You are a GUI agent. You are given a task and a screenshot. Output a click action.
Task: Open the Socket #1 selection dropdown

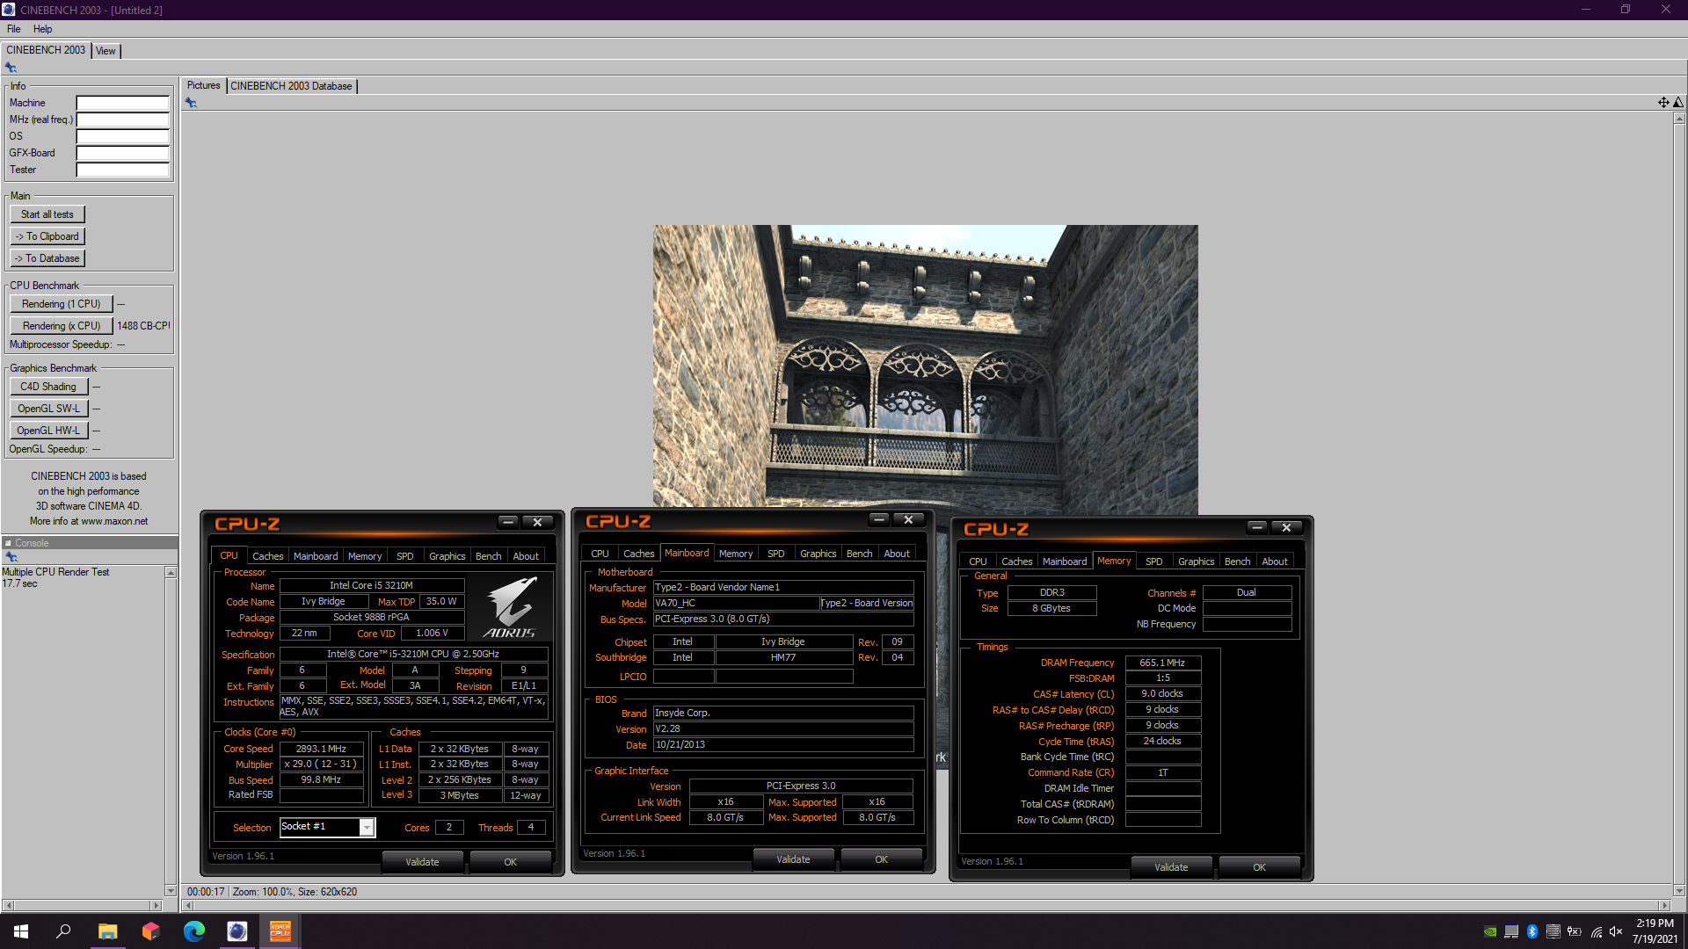point(367,828)
